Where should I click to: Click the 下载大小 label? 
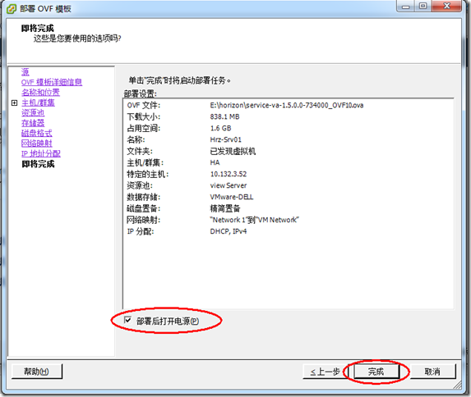(x=144, y=116)
